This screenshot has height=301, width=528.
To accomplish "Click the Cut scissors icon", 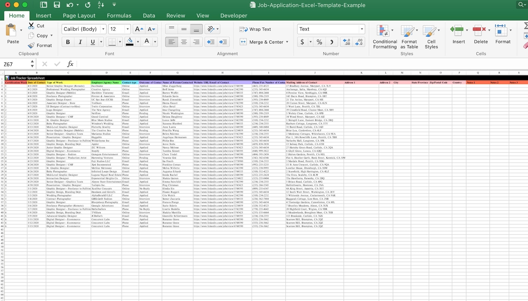I will coord(32,26).
